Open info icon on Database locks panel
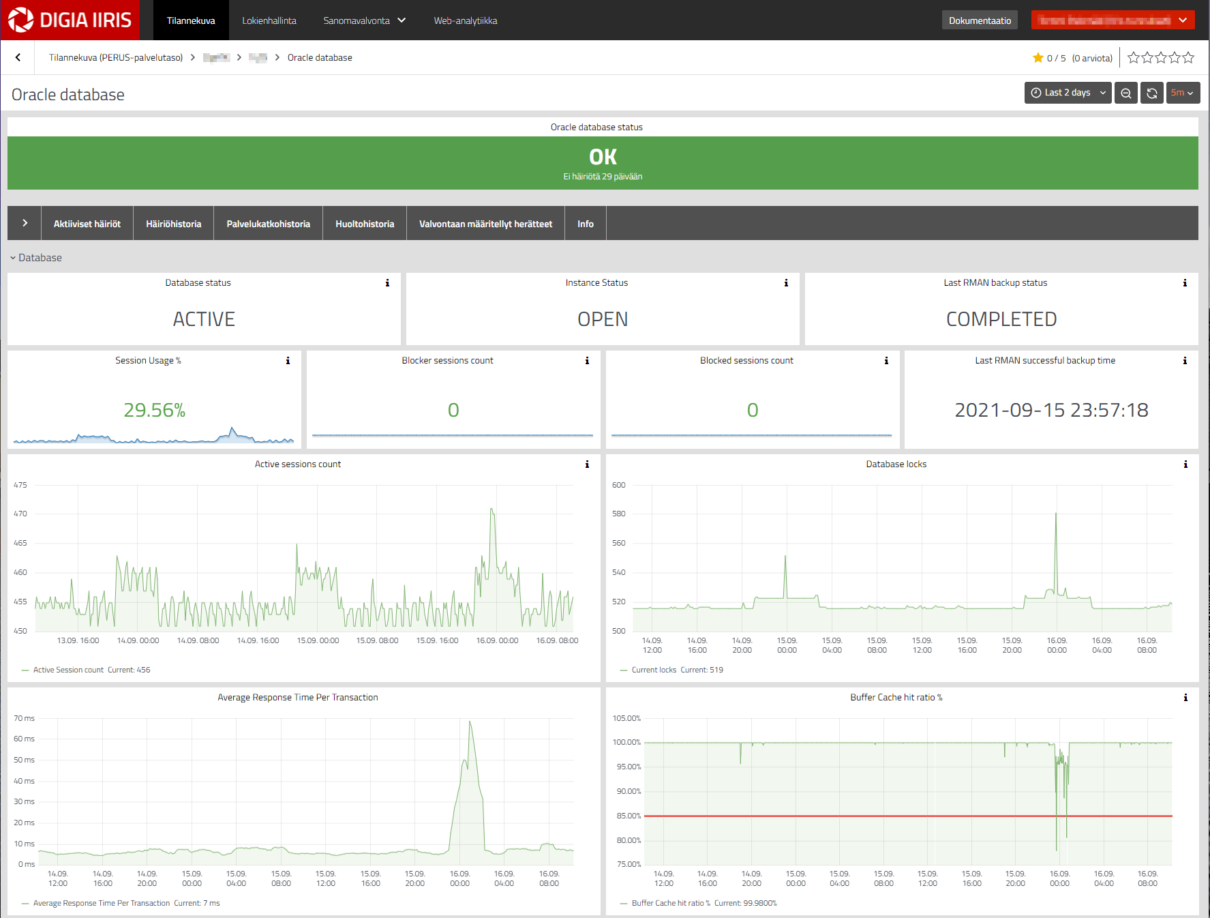This screenshot has height=918, width=1210. pyautogui.click(x=1185, y=464)
